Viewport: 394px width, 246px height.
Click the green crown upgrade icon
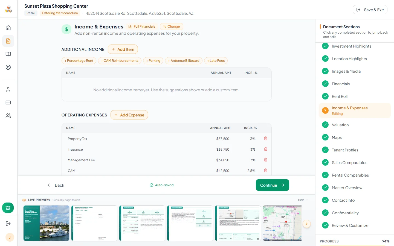(8, 207)
